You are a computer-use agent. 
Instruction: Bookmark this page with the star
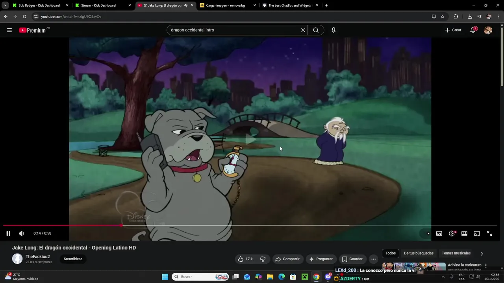click(x=443, y=17)
